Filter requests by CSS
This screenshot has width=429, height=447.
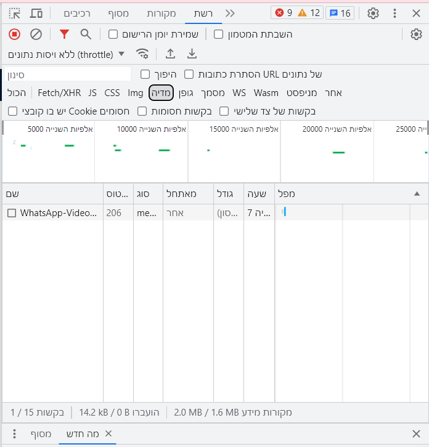pyautogui.click(x=112, y=93)
